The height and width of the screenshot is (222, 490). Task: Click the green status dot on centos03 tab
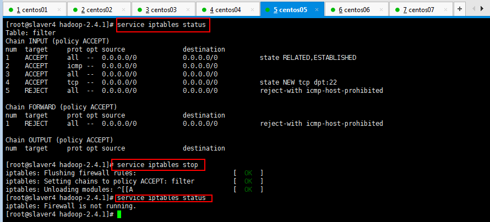point(140,10)
